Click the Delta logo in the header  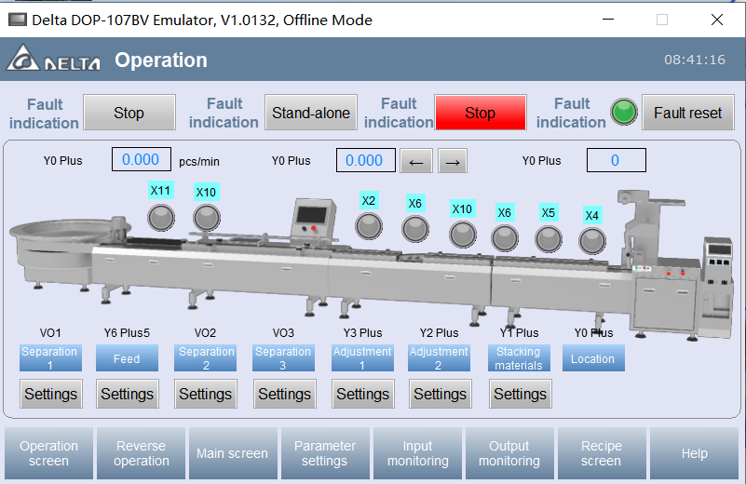(53, 59)
